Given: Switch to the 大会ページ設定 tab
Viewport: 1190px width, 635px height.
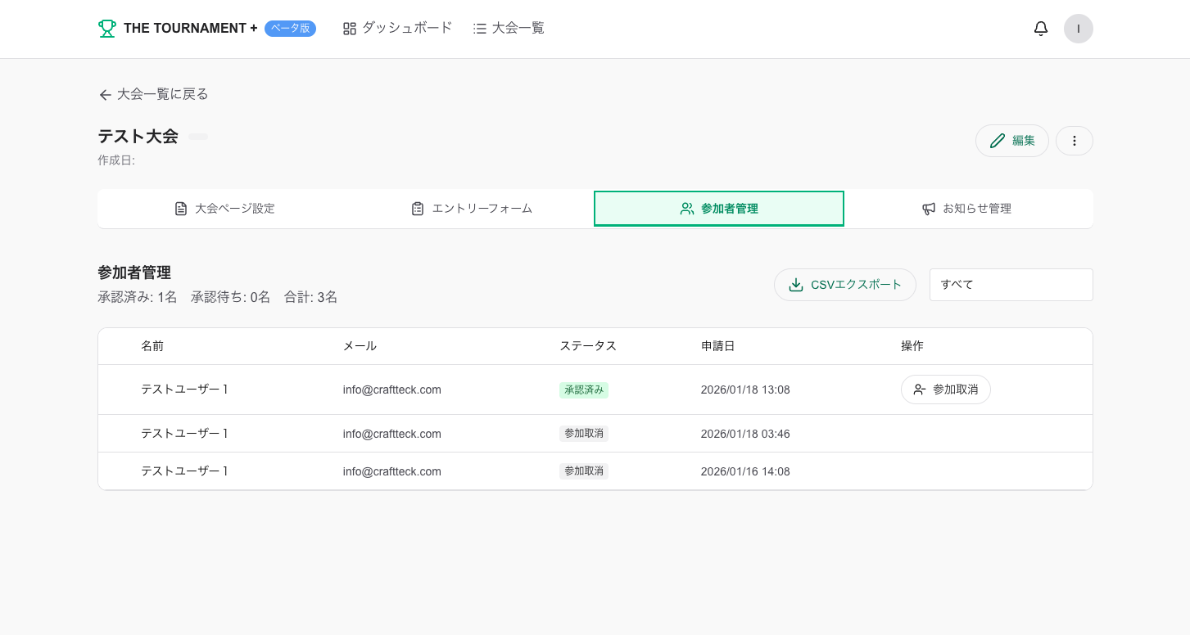Looking at the screenshot, I should click(x=224, y=209).
